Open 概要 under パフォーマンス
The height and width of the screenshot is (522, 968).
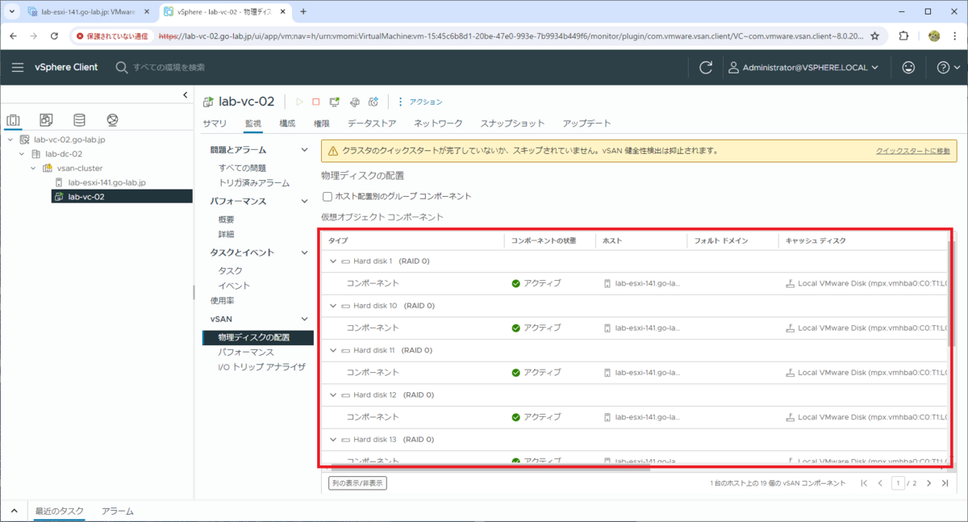coord(226,219)
